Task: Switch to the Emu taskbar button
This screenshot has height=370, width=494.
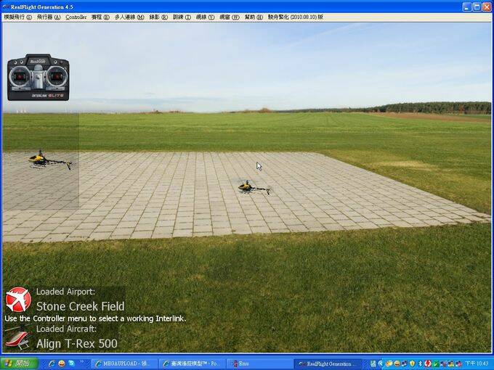Action: click(259, 363)
